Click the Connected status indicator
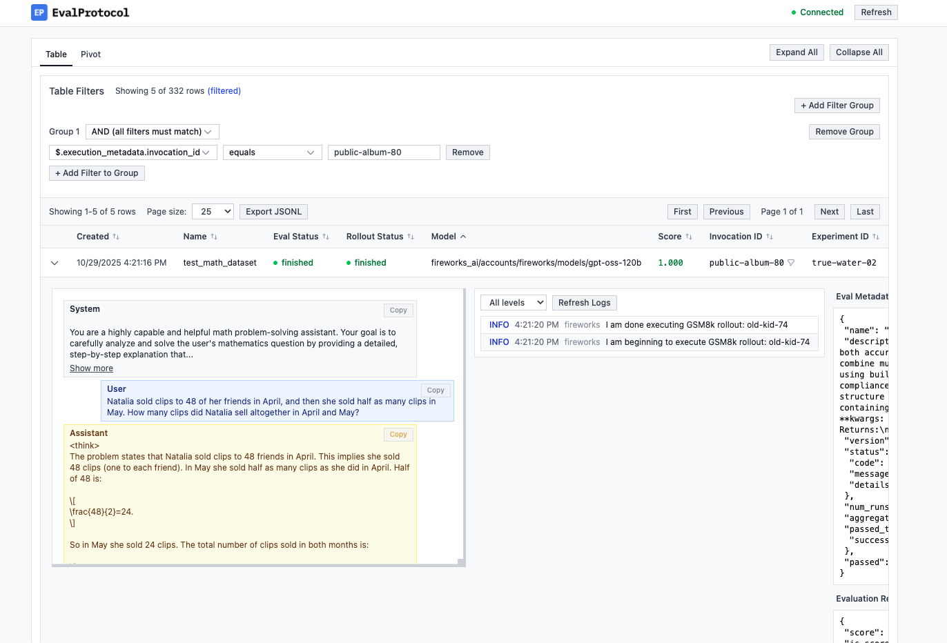947x643 pixels. coord(817,12)
